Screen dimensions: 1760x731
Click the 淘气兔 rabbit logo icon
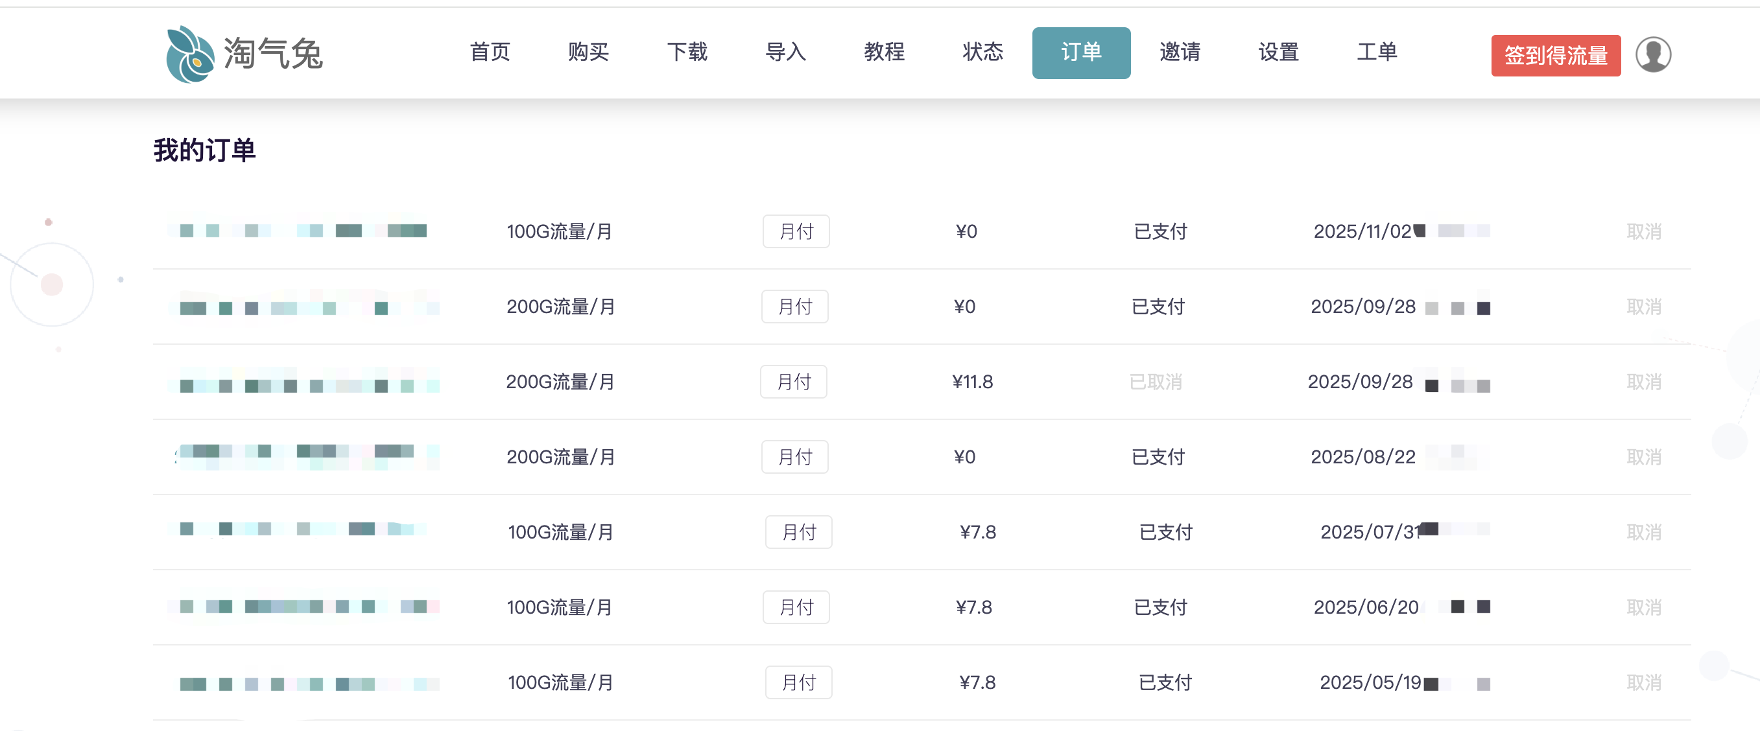click(190, 54)
